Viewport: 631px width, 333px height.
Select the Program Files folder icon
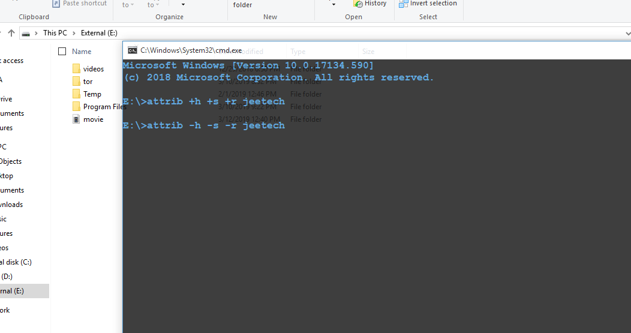pyautogui.click(x=76, y=107)
